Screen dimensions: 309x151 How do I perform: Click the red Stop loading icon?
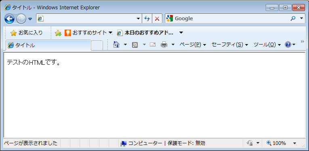(x=157, y=19)
